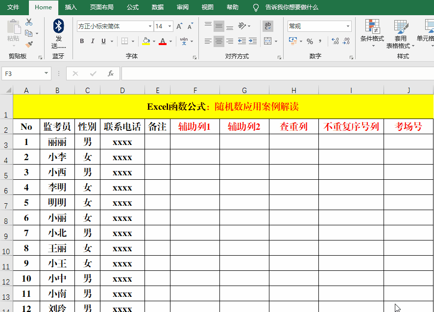Click Merge and Center icon

click(x=267, y=41)
